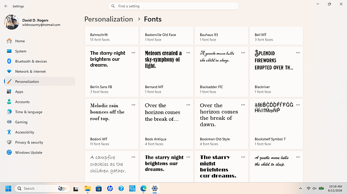Open the System settings category
Screen dimensions: 347x194
[x=40, y=51]
